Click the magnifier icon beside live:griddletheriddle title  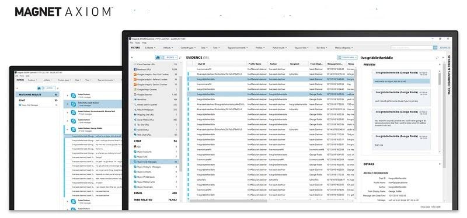[x=437, y=58]
